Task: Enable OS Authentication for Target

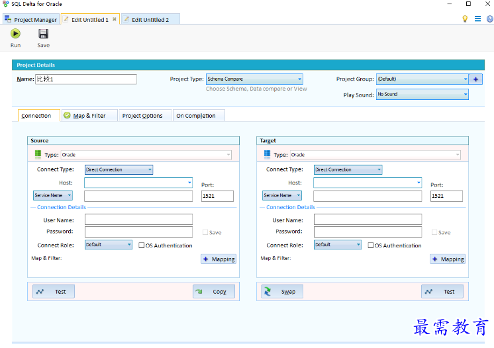Action: 371,245
